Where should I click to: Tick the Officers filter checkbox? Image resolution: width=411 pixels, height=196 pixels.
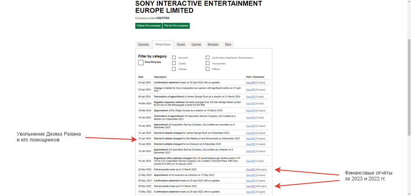tap(208, 69)
